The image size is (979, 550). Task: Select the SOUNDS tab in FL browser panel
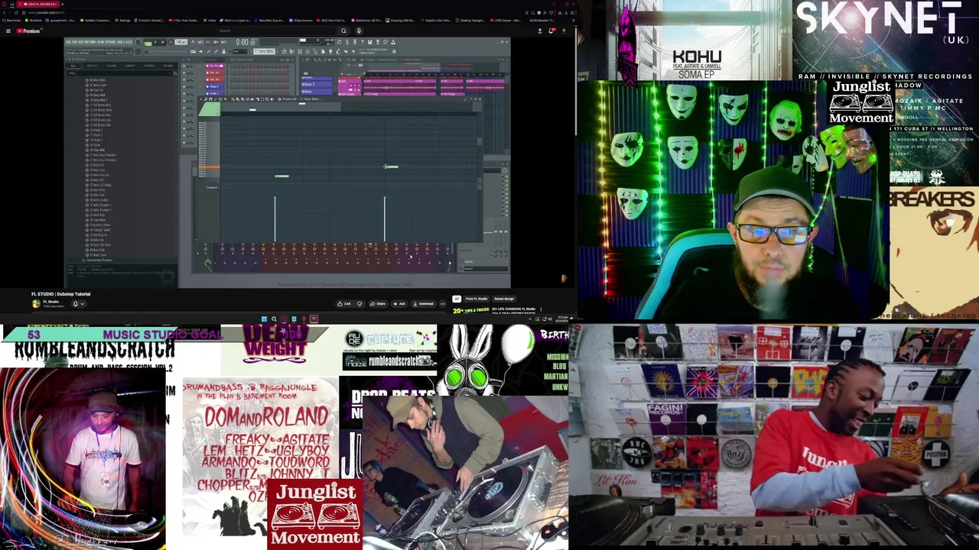[x=168, y=66]
